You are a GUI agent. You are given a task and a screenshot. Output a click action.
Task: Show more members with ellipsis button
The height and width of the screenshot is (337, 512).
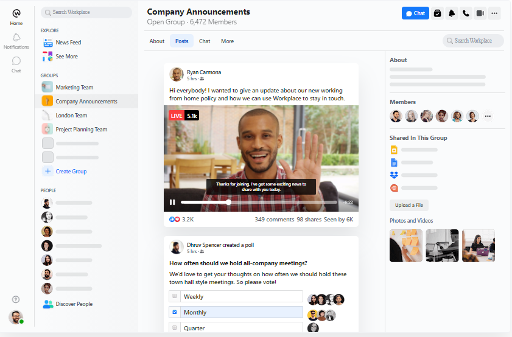click(x=488, y=116)
